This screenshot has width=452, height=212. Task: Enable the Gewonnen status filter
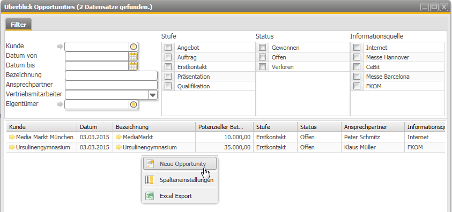click(x=262, y=48)
